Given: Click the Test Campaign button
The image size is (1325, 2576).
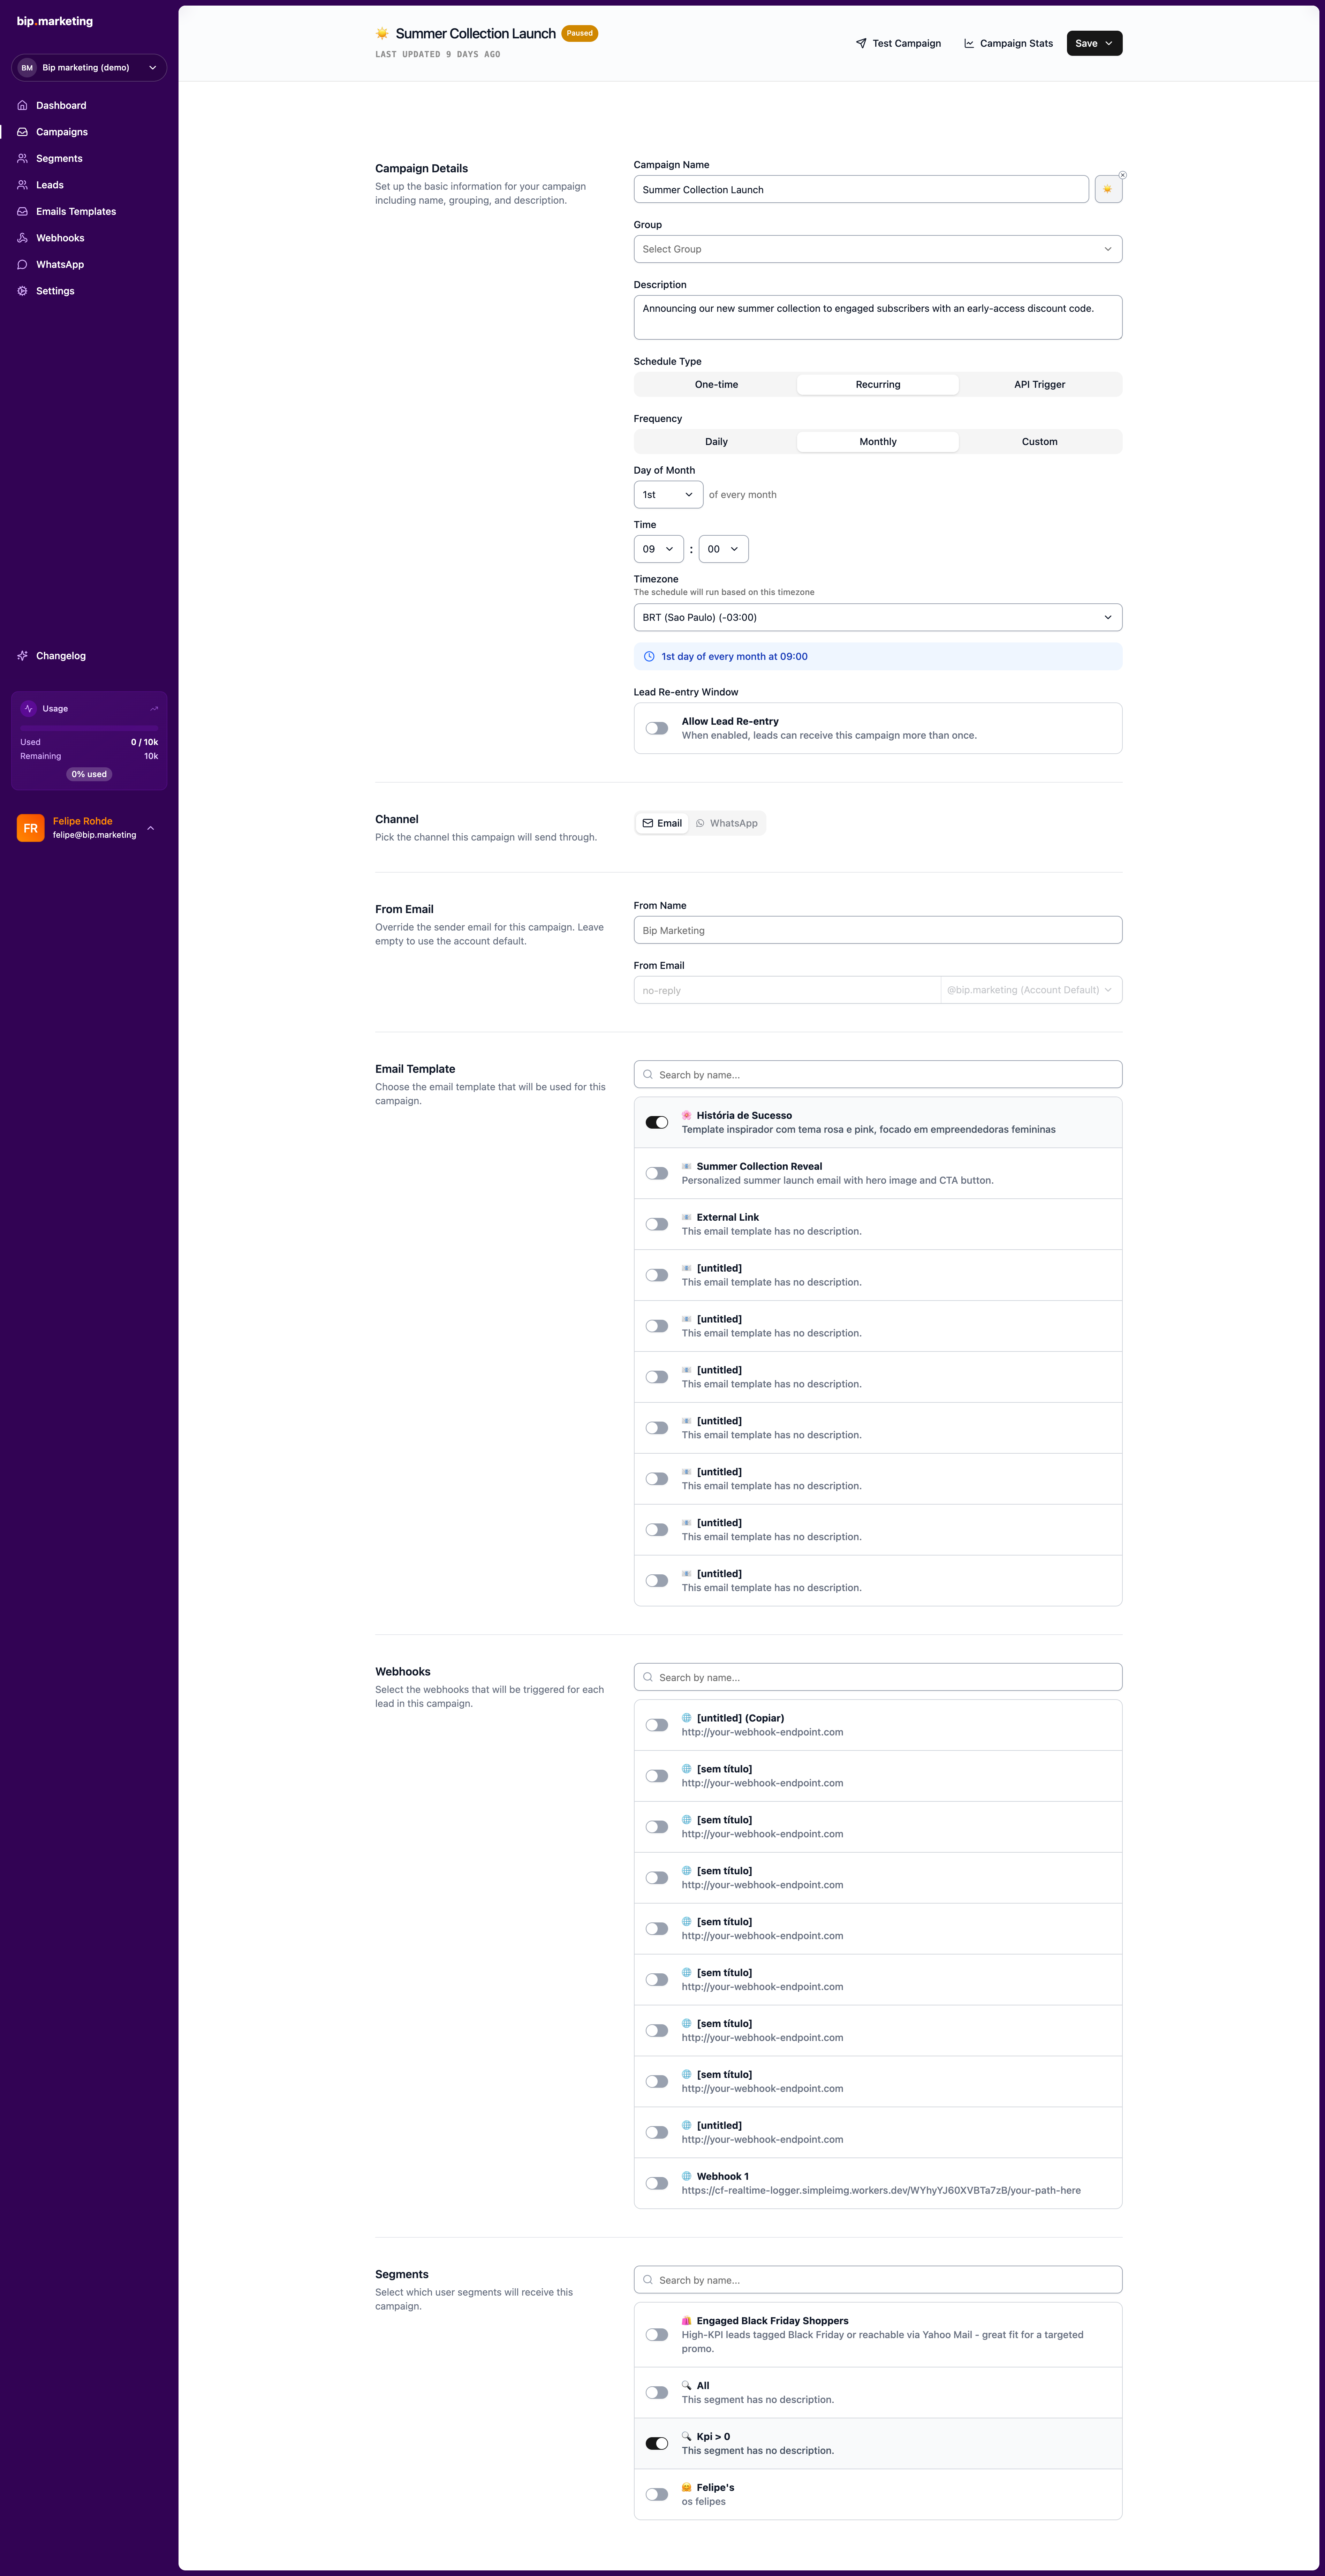Looking at the screenshot, I should tap(898, 43).
